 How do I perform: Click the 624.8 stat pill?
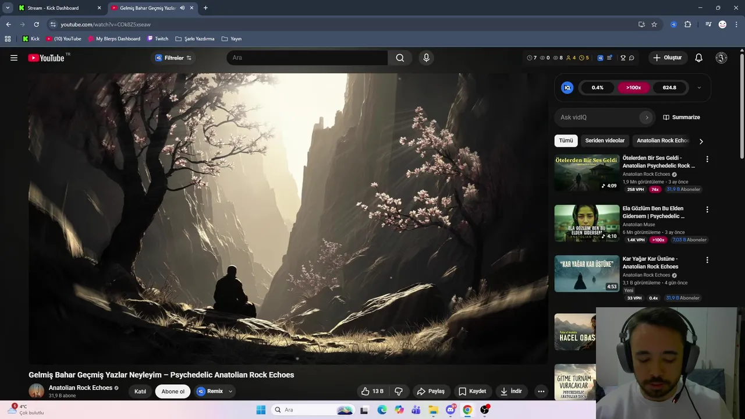click(x=669, y=87)
